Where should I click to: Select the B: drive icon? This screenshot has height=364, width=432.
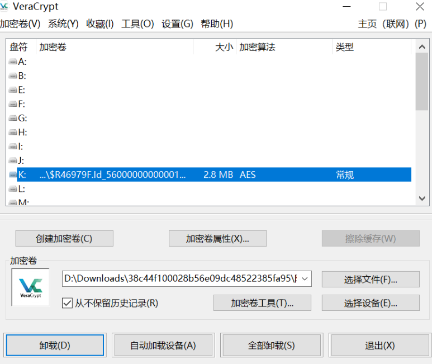coord(13,76)
